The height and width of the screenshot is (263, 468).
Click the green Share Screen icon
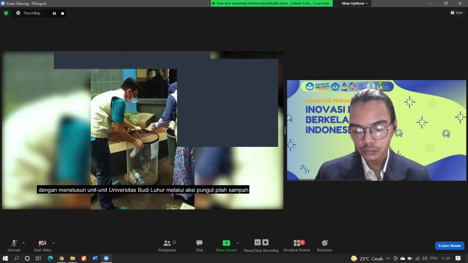click(226, 243)
